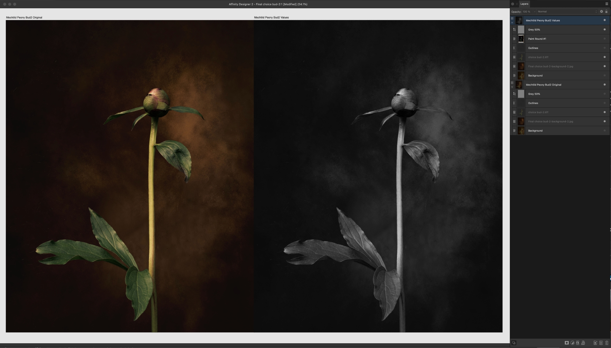Select Final choice bud-2-background-2.jpg under Values

click(551, 66)
